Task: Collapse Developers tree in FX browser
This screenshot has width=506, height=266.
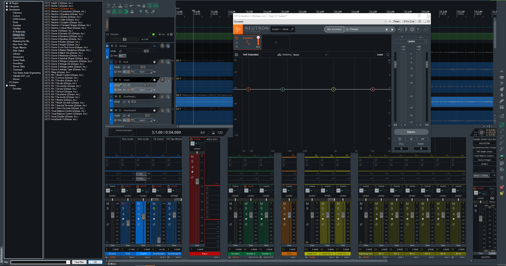Action: (x=7, y=9)
